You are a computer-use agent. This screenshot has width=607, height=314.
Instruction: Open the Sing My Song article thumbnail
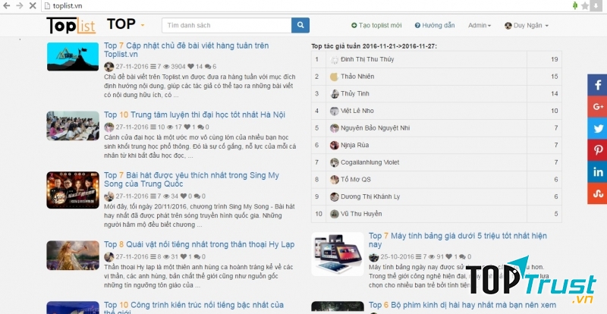[x=73, y=190]
